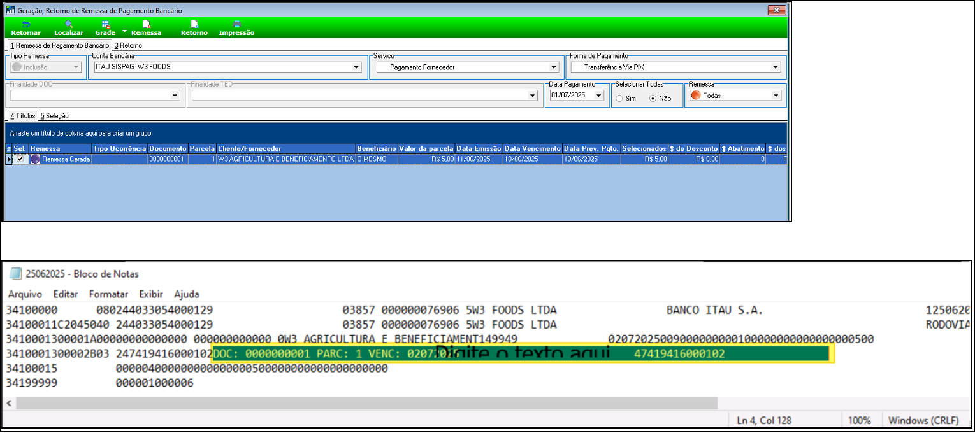The width and height of the screenshot is (975, 433).
Task: Click the Notepad scrollbar left arrow
Action: pyautogui.click(x=10, y=403)
